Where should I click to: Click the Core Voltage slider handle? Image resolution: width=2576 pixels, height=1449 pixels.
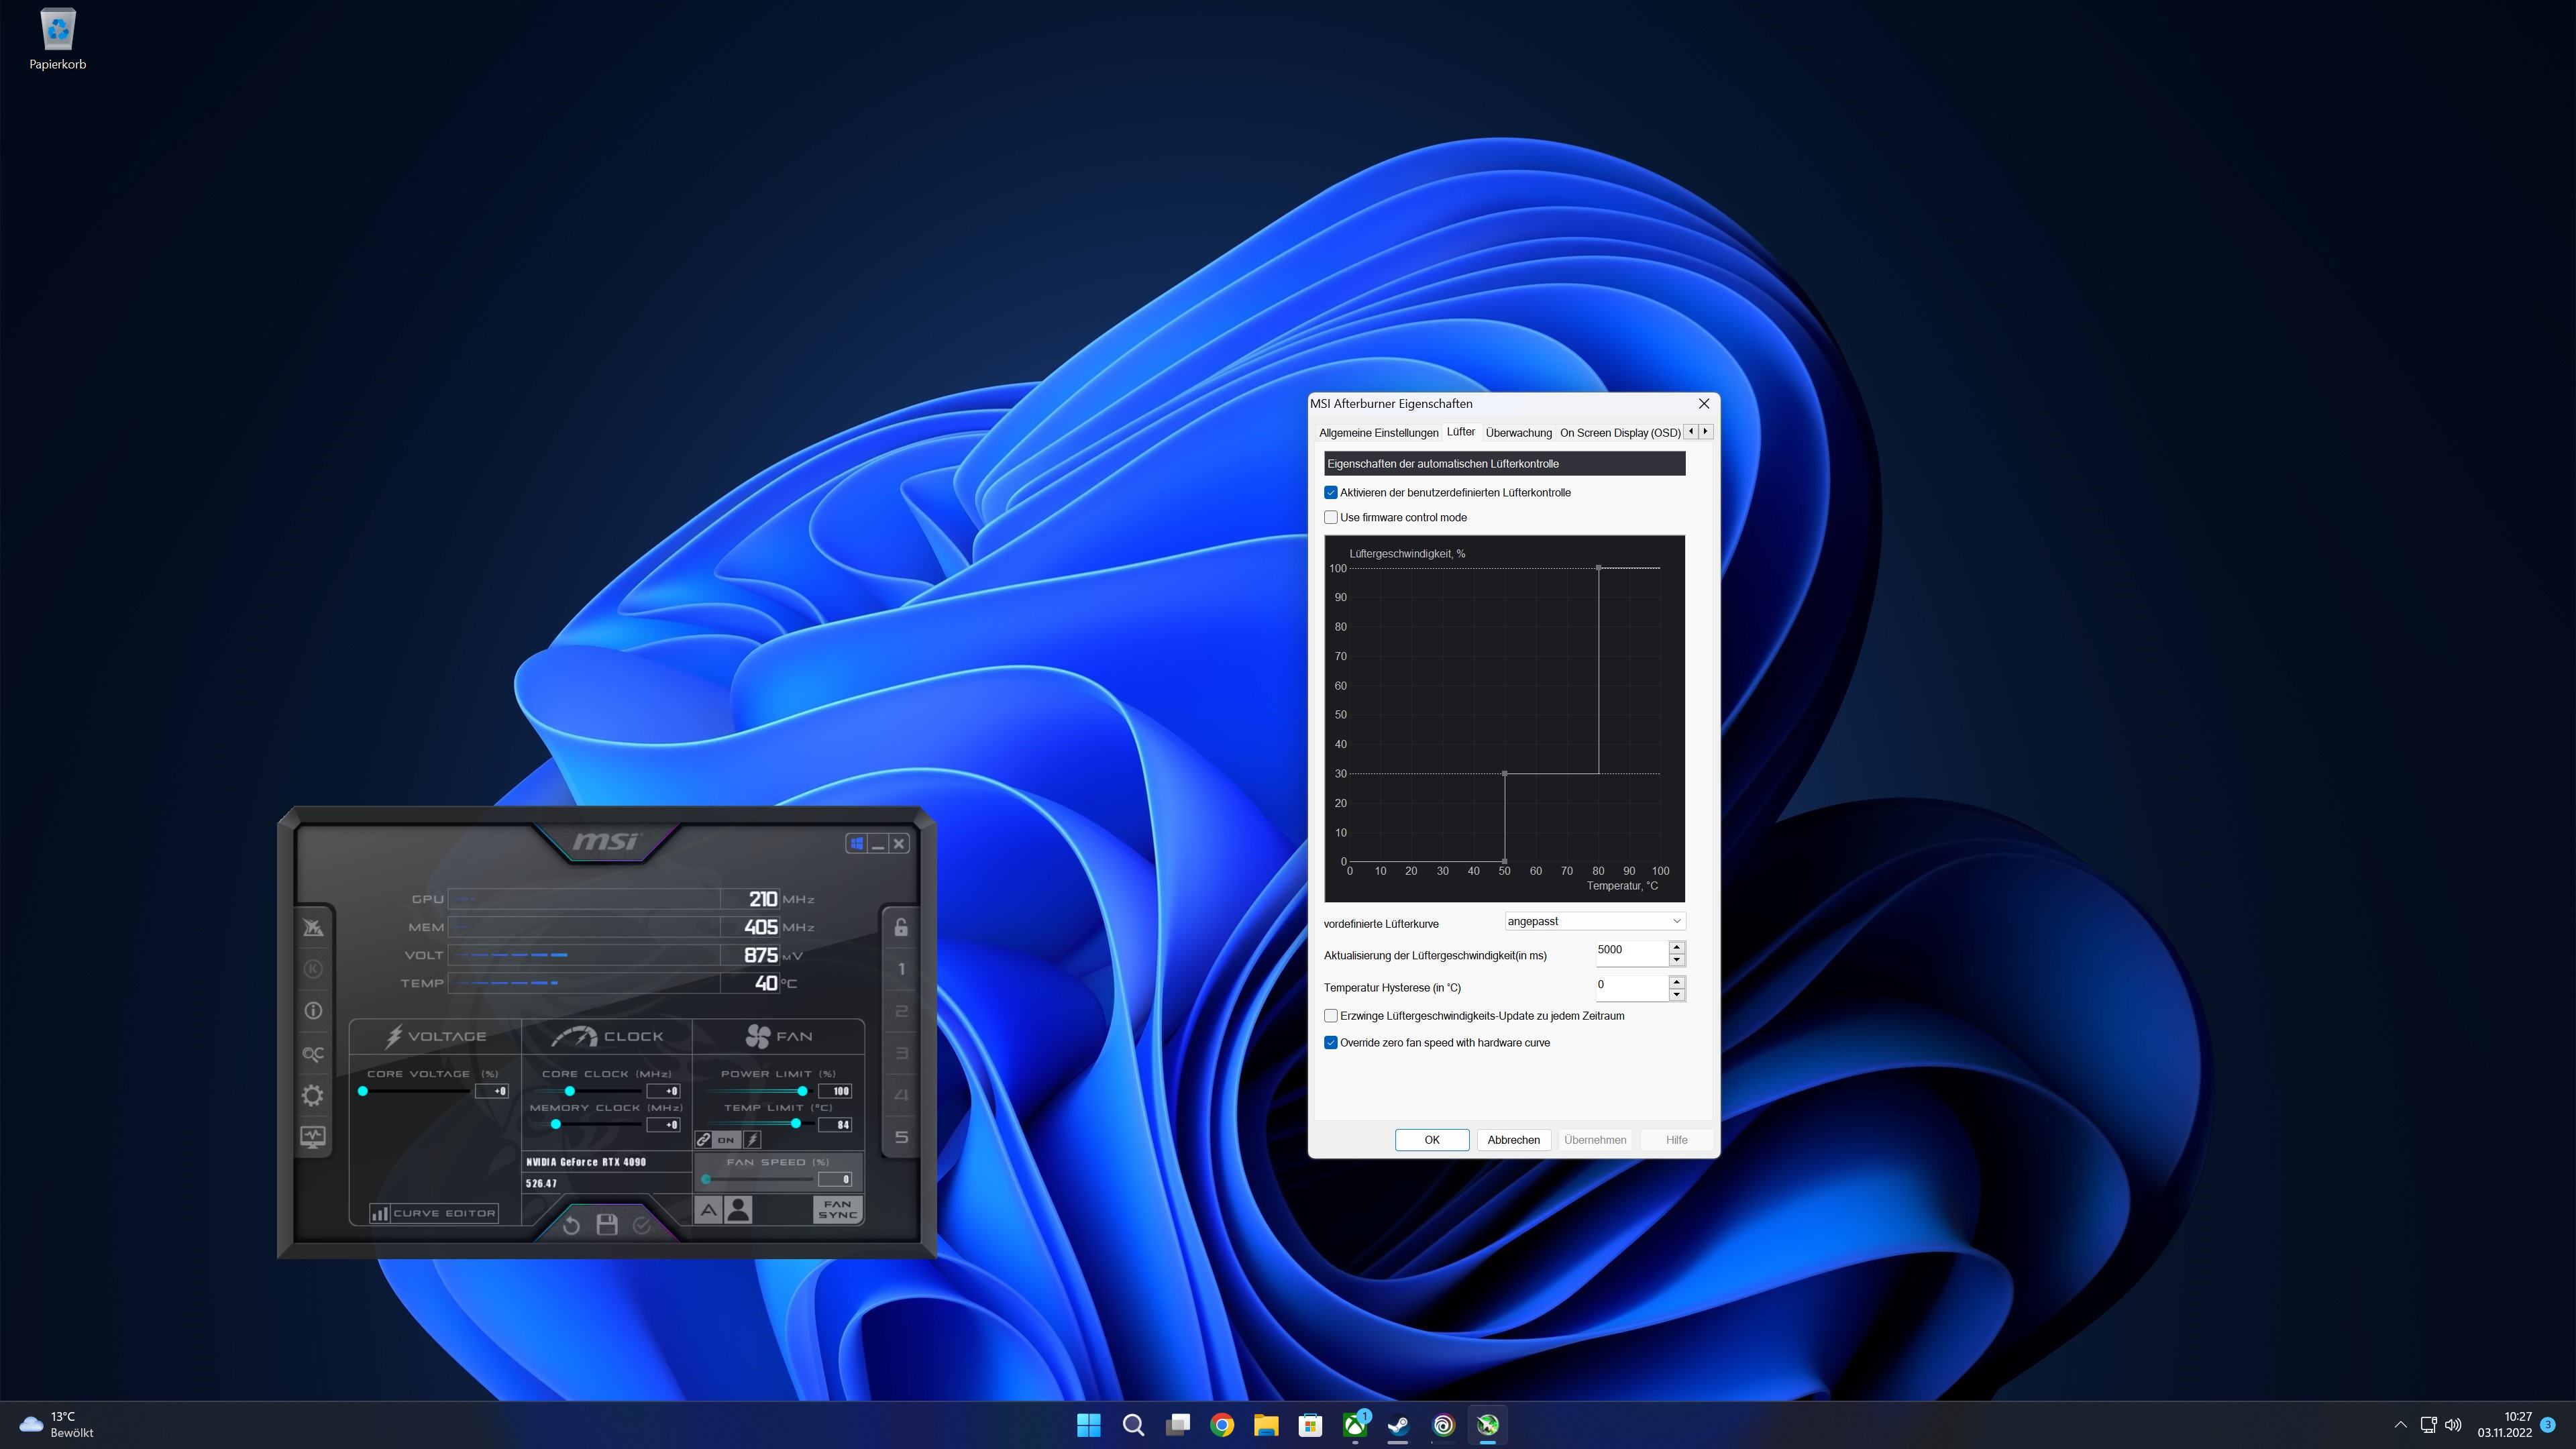(x=363, y=1091)
